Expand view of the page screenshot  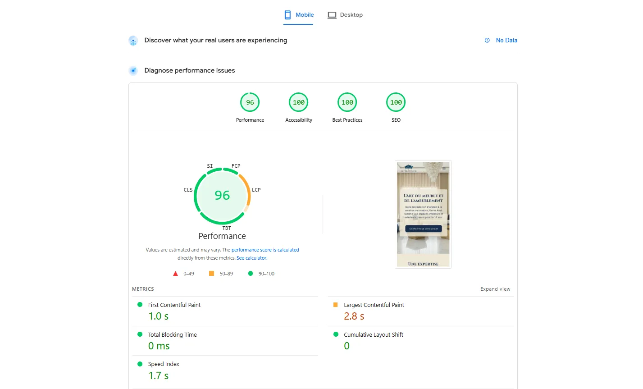pos(495,289)
